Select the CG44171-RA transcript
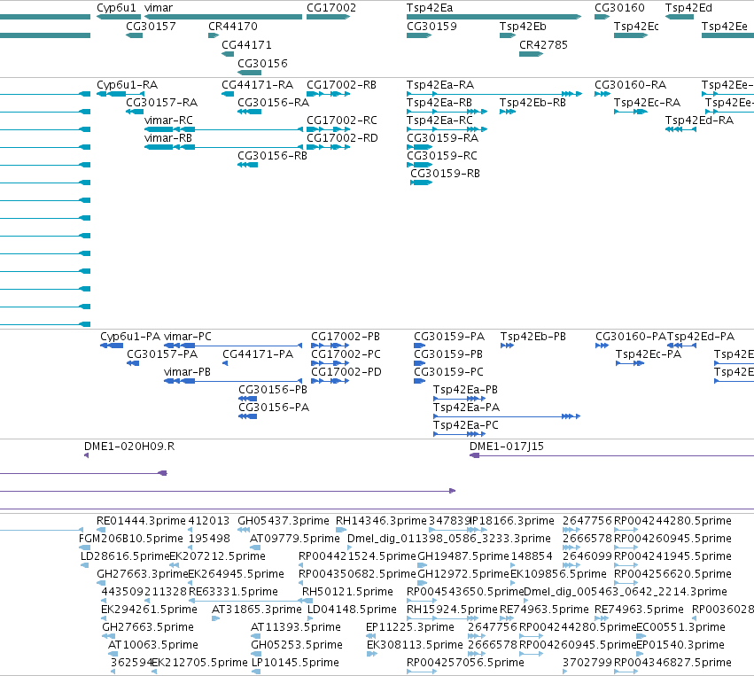This screenshot has height=676, width=754. coord(228,94)
